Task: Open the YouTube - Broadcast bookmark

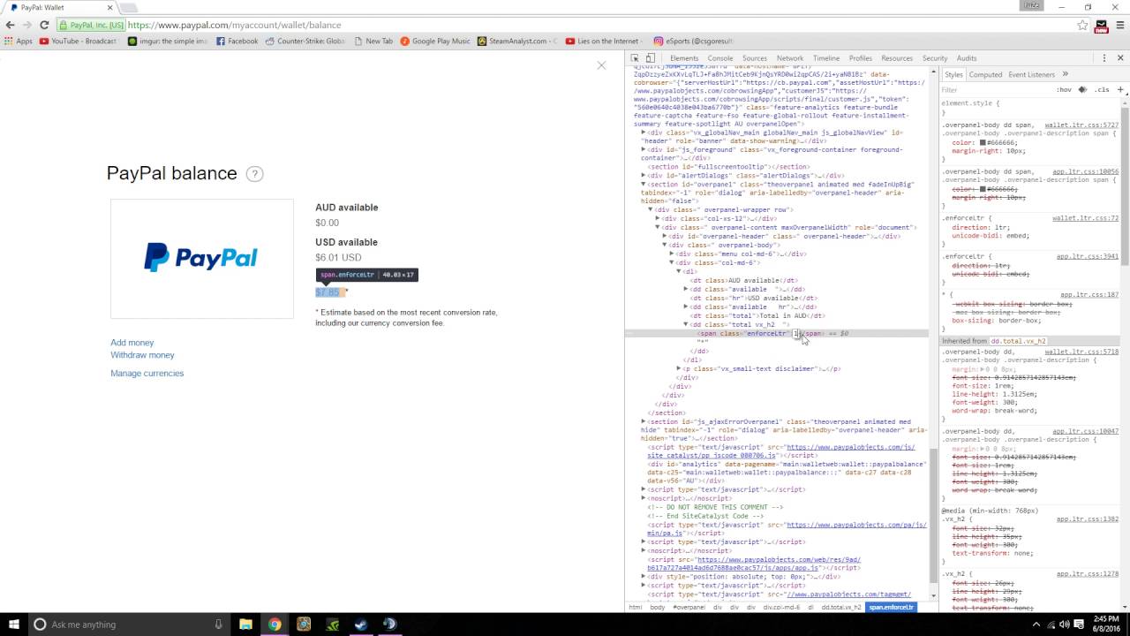Action: tap(79, 41)
